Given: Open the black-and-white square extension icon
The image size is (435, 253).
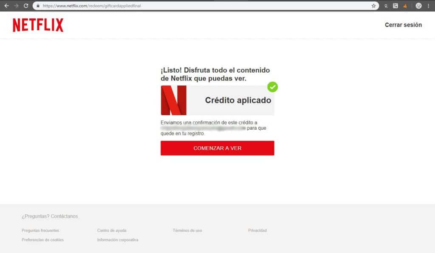Looking at the screenshot, I should (395, 6).
